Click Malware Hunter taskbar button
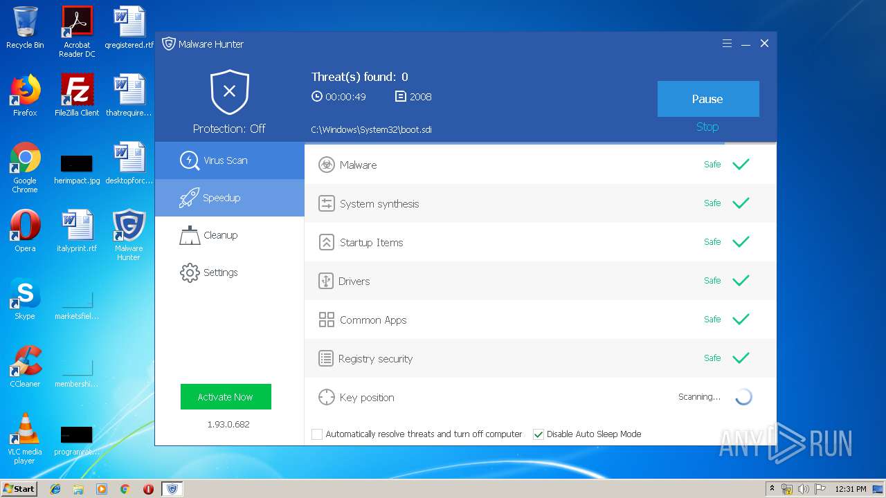Screen dimensions: 886x498 pos(172,489)
